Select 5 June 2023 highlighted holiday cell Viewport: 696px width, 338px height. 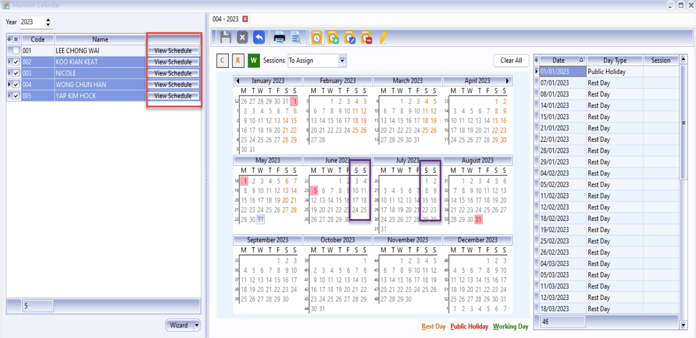(315, 191)
